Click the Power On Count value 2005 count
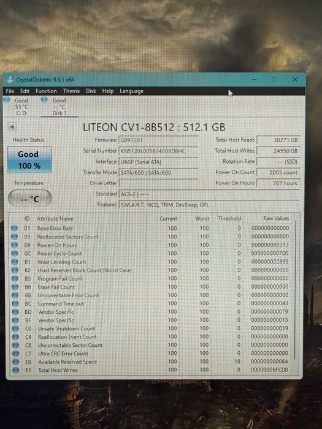The width and height of the screenshot is (322, 429). pyautogui.click(x=278, y=172)
